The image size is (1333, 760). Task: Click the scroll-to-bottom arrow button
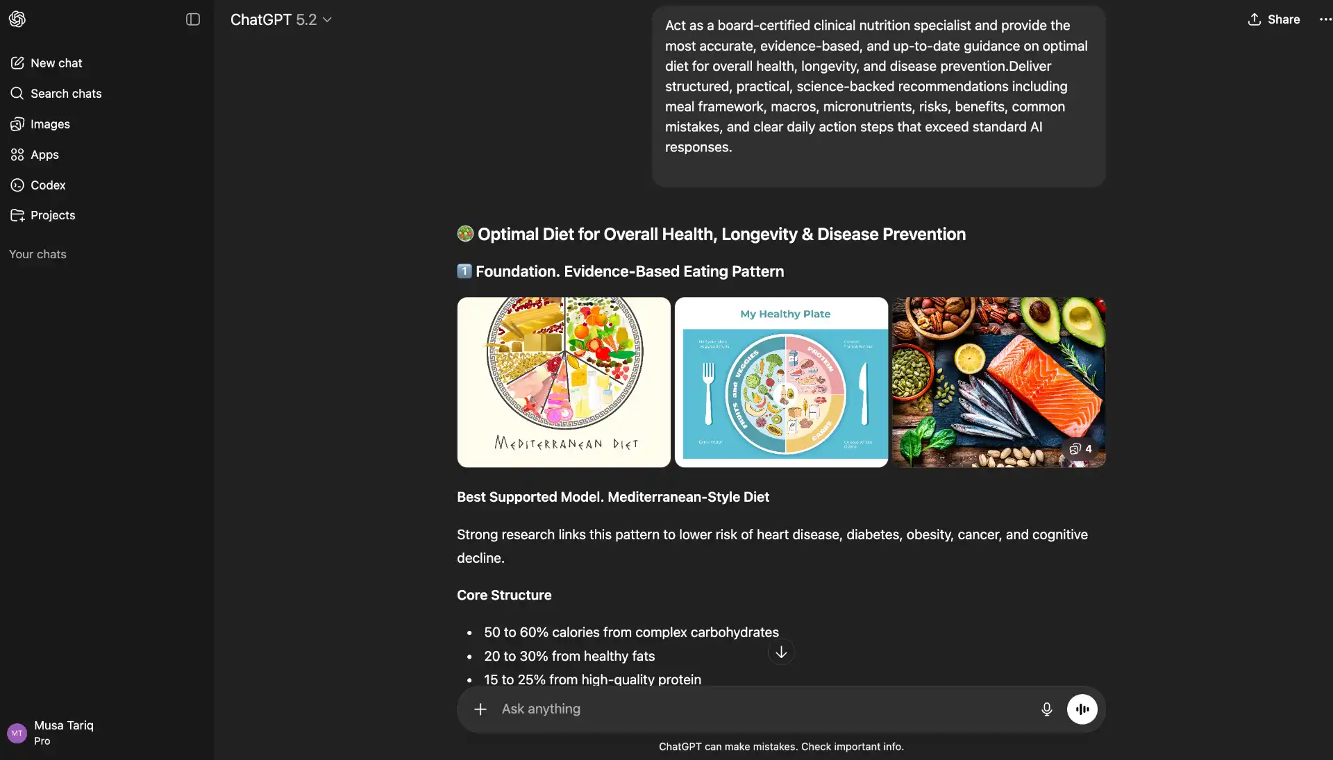point(781,652)
